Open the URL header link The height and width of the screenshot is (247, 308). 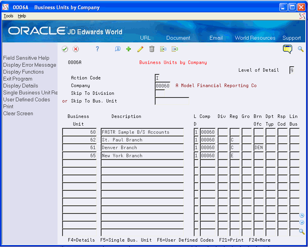(146, 38)
